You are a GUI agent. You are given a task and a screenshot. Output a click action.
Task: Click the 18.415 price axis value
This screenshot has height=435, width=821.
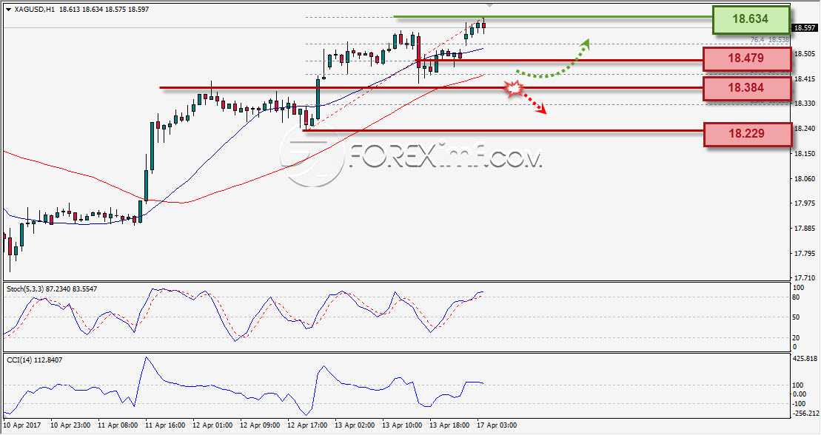805,79
